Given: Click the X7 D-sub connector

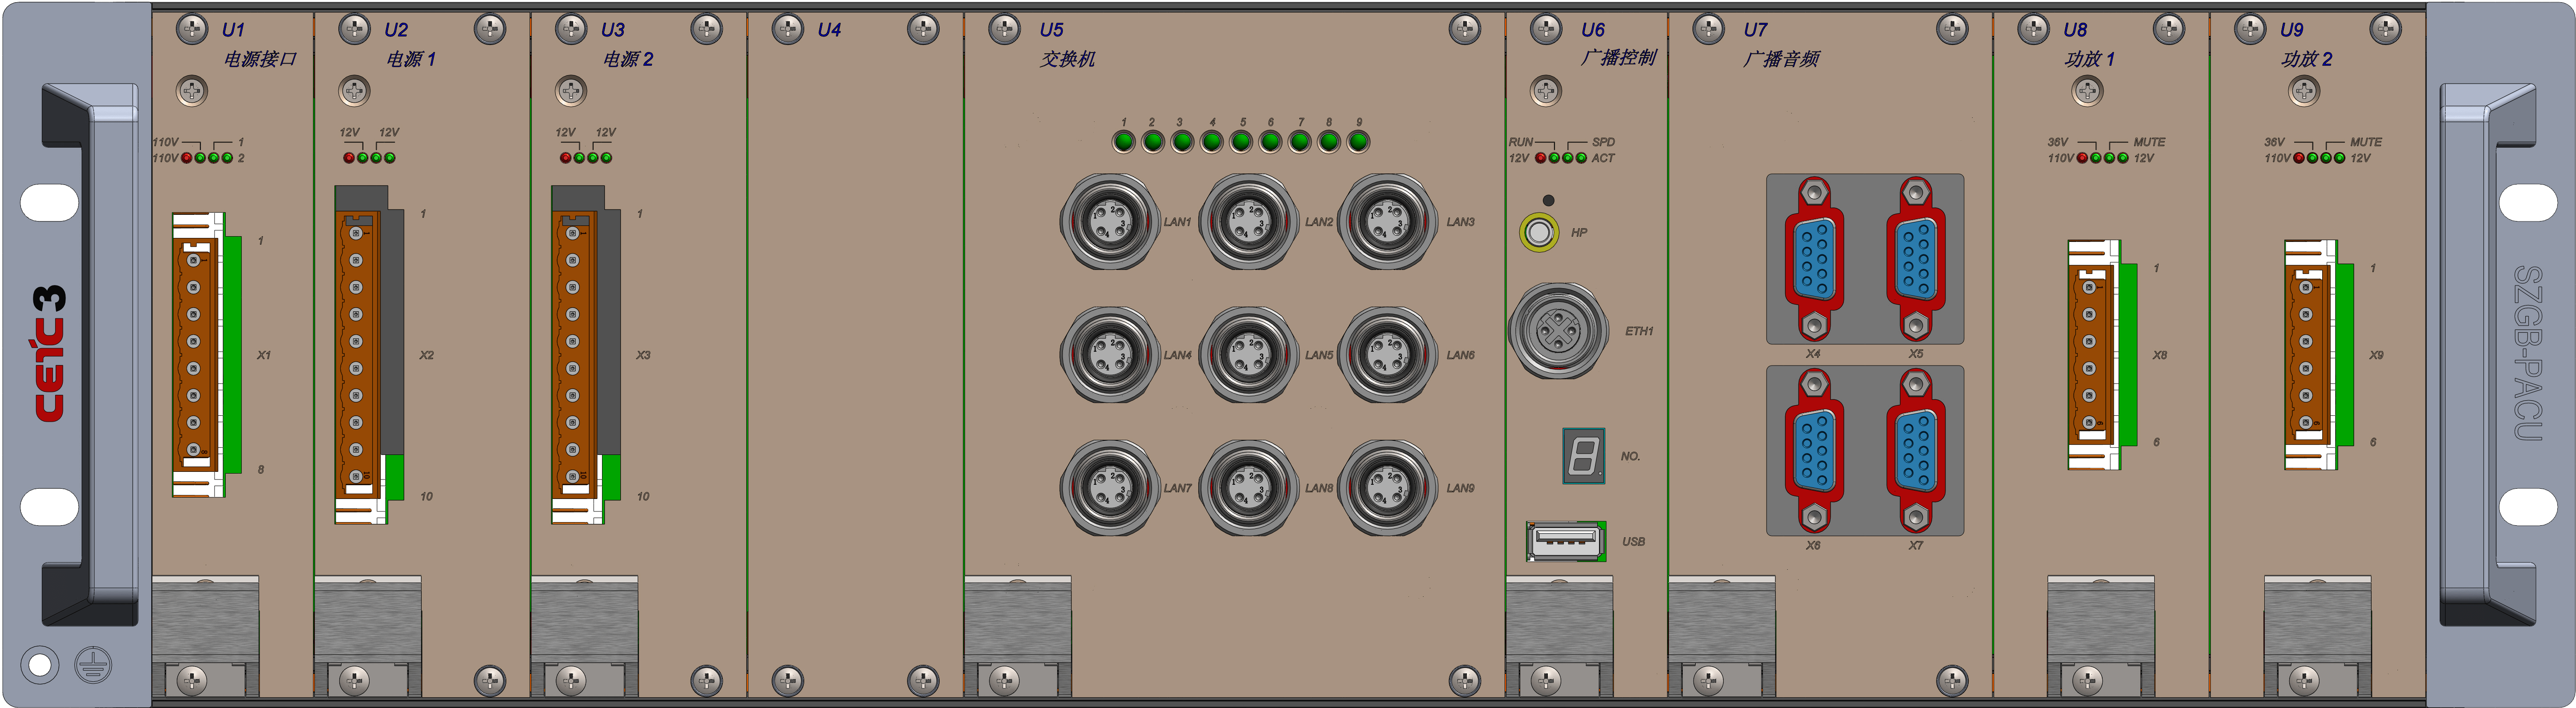Looking at the screenshot, I should [1915, 451].
